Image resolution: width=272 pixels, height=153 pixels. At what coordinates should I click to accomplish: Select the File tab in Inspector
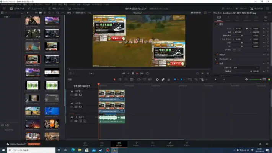pos(265,18)
